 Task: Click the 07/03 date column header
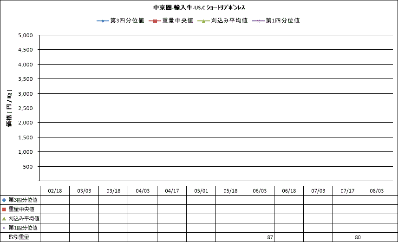coord(318,191)
